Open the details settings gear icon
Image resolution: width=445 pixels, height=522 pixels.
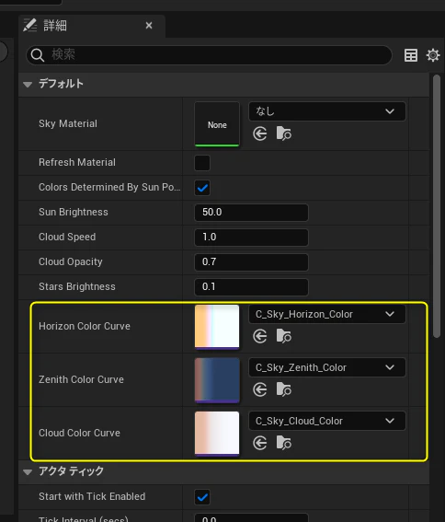[433, 55]
